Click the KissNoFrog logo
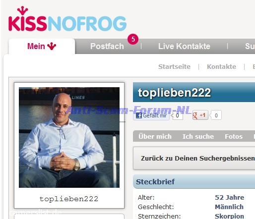This screenshot has height=219, width=255. click(67, 19)
